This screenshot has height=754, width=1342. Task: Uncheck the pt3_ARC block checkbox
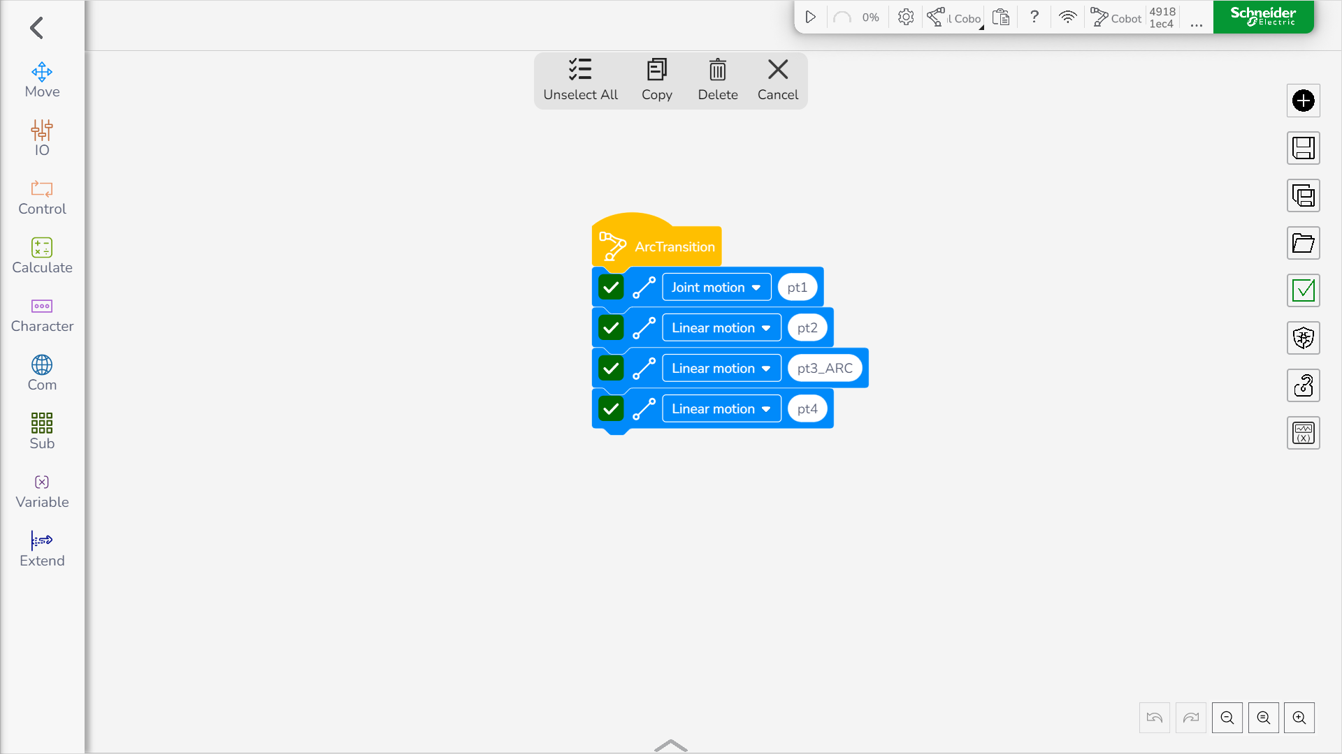[x=611, y=368]
